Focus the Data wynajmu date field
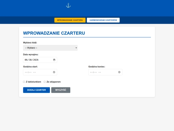This screenshot has width=174, height=131. click(40, 60)
